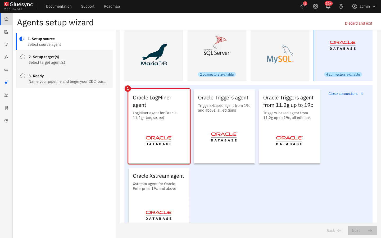The width and height of the screenshot is (381, 238).
Task: Select step 1. Setup source
Action: click(64, 42)
